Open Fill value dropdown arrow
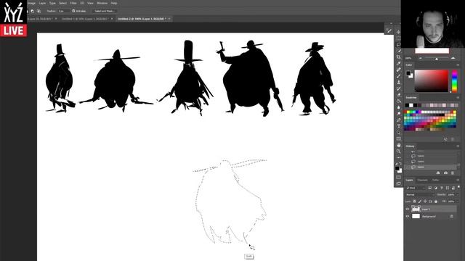The image size is (465, 261). (458, 202)
